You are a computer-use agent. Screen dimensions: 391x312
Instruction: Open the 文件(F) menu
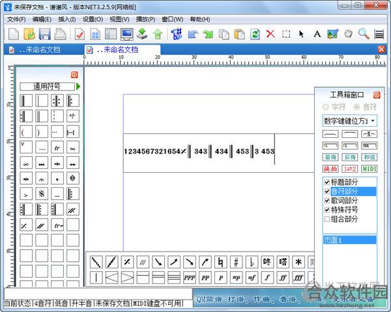(x=16, y=19)
